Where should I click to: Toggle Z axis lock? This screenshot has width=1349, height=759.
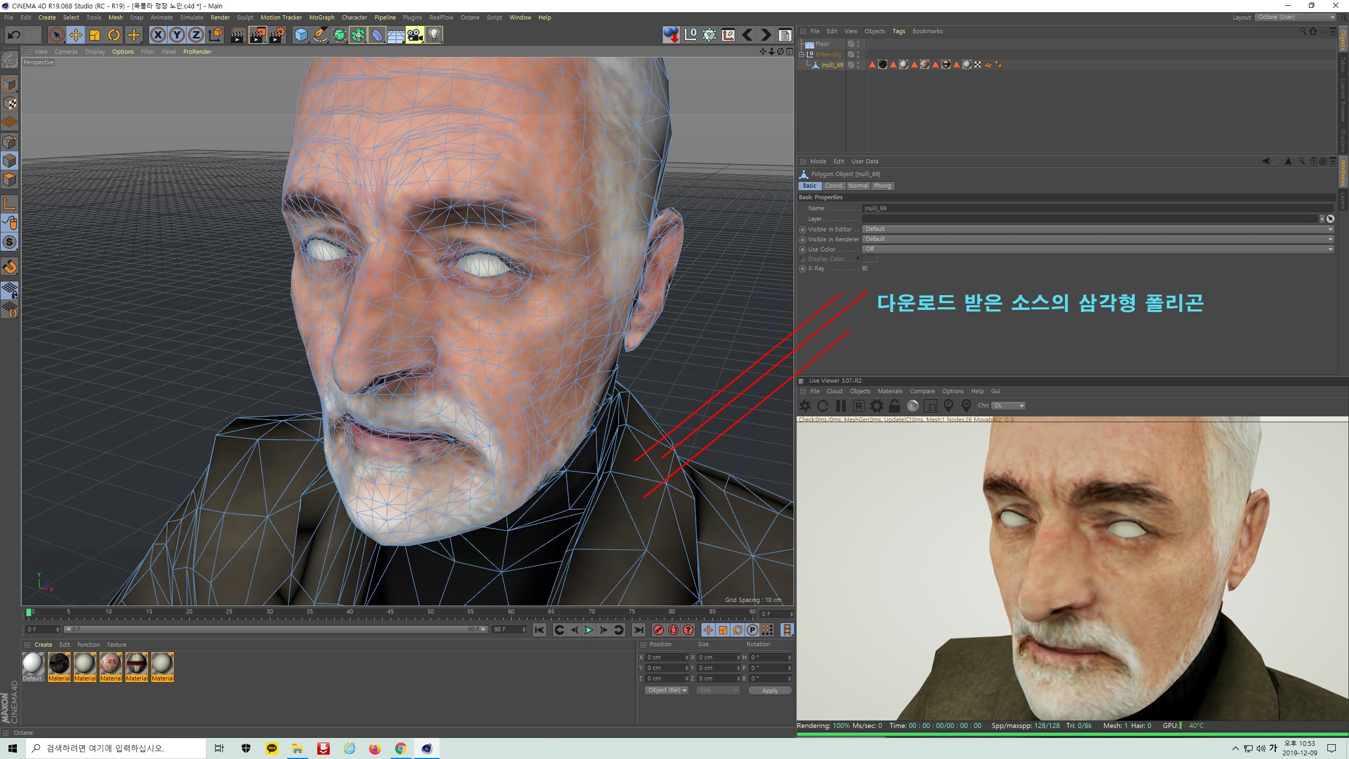(196, 35)
